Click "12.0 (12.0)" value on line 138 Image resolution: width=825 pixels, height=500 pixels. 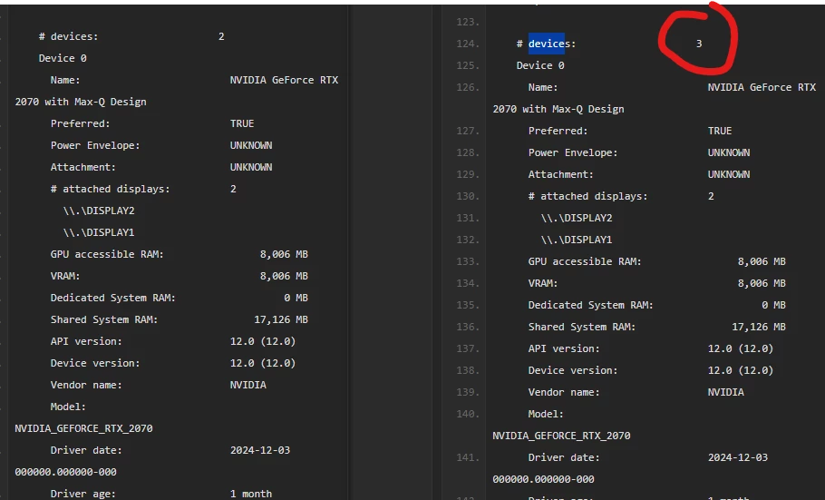(741, 370)
